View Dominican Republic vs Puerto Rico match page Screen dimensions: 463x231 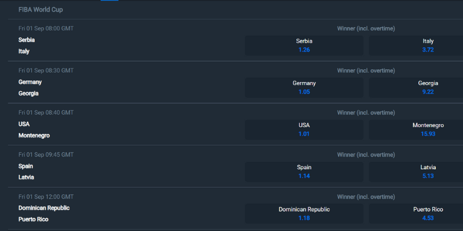(x=44, y=214)
